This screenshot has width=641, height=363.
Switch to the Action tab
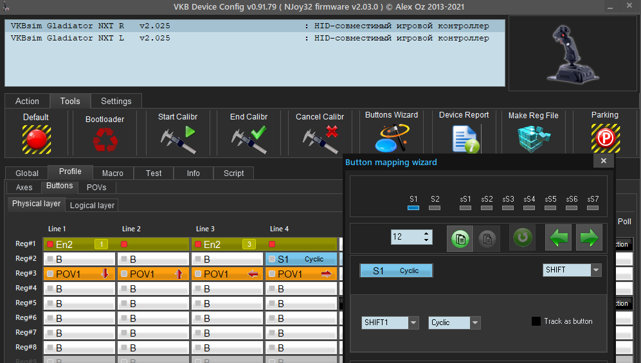click(x=27, y=101)
